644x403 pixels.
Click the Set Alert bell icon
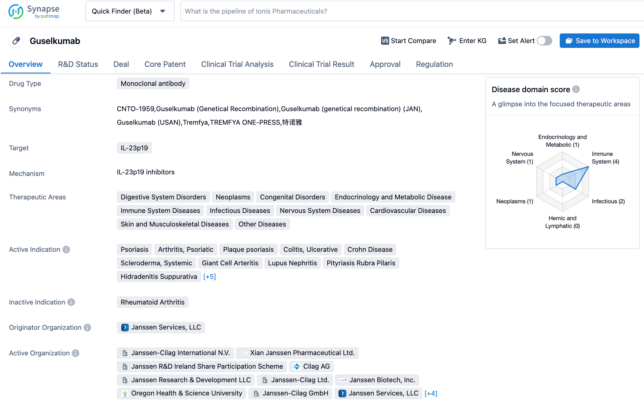pos(502,41)
